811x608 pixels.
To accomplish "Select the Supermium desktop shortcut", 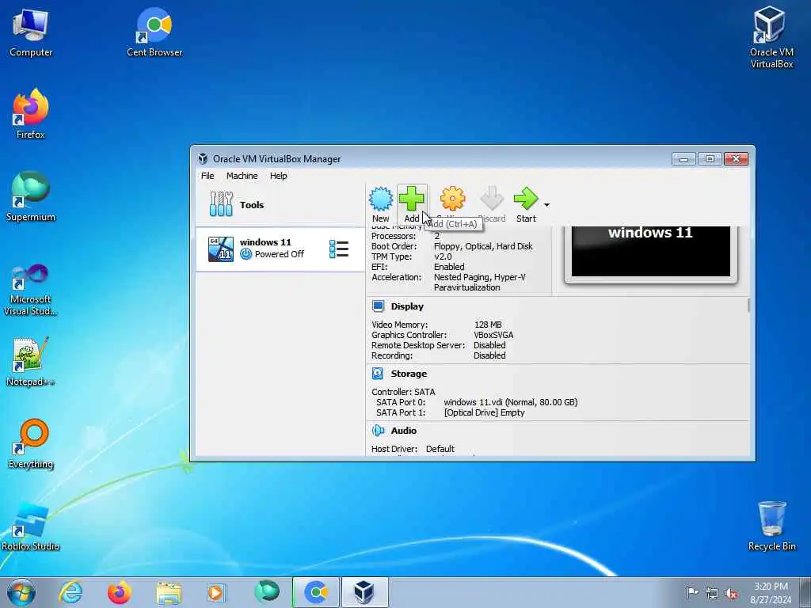I will pos(31,197).
